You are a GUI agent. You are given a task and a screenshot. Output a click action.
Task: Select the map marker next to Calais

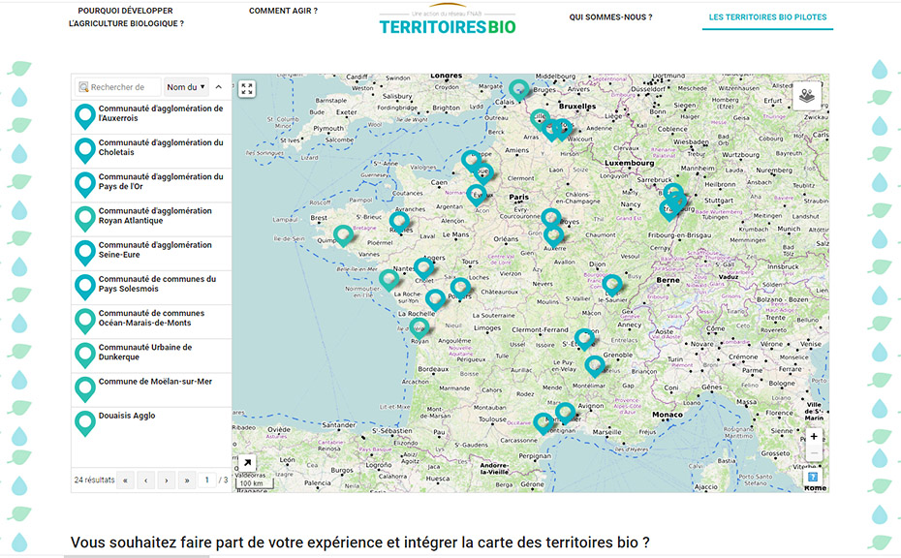pyautogui.click(x=519, y=89)
